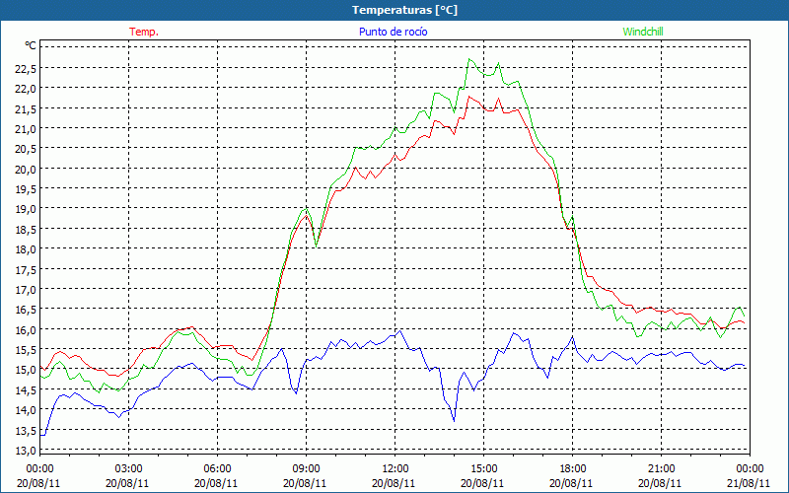
Task: Click the 21,0 y-axis value
Action: coord(26,129)
